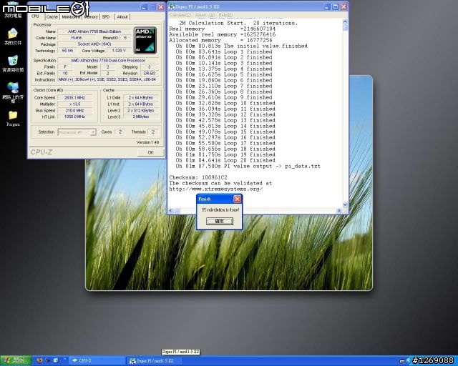Screen dimensions: 458x366
Task: Click the Core Speed value field
Action: (x=74, y=97)
